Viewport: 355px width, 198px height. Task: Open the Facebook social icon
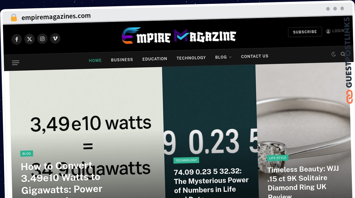pos(17,39)
